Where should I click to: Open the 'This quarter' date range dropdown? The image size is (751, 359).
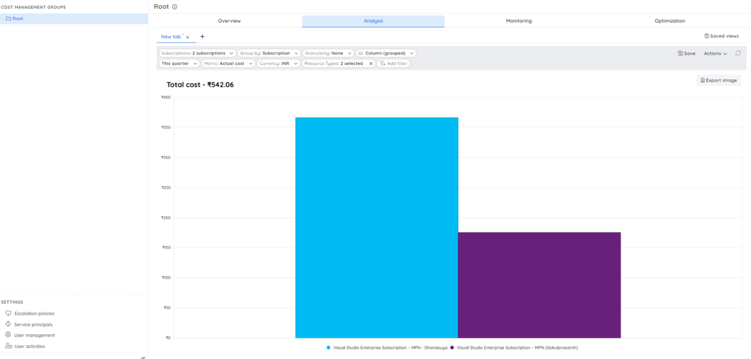(x=179, y=63)
